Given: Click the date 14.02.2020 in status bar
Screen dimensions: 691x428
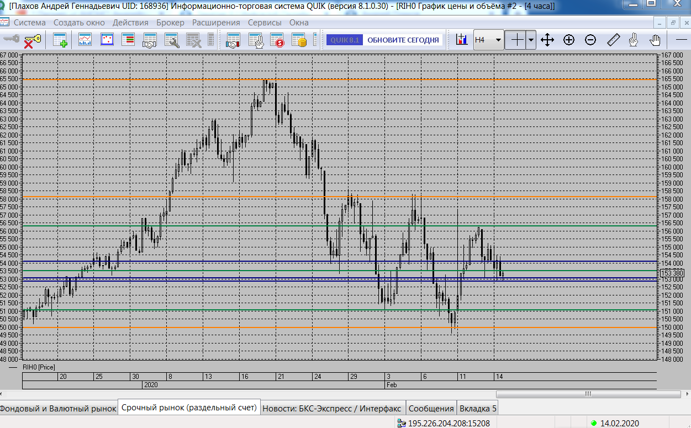Looking at the screenshot, I should coord(620,424).
